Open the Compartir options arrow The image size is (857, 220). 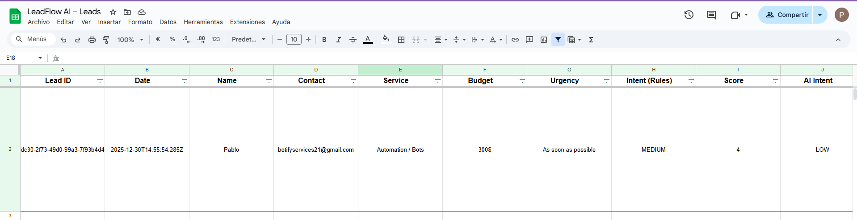point(820,15)
